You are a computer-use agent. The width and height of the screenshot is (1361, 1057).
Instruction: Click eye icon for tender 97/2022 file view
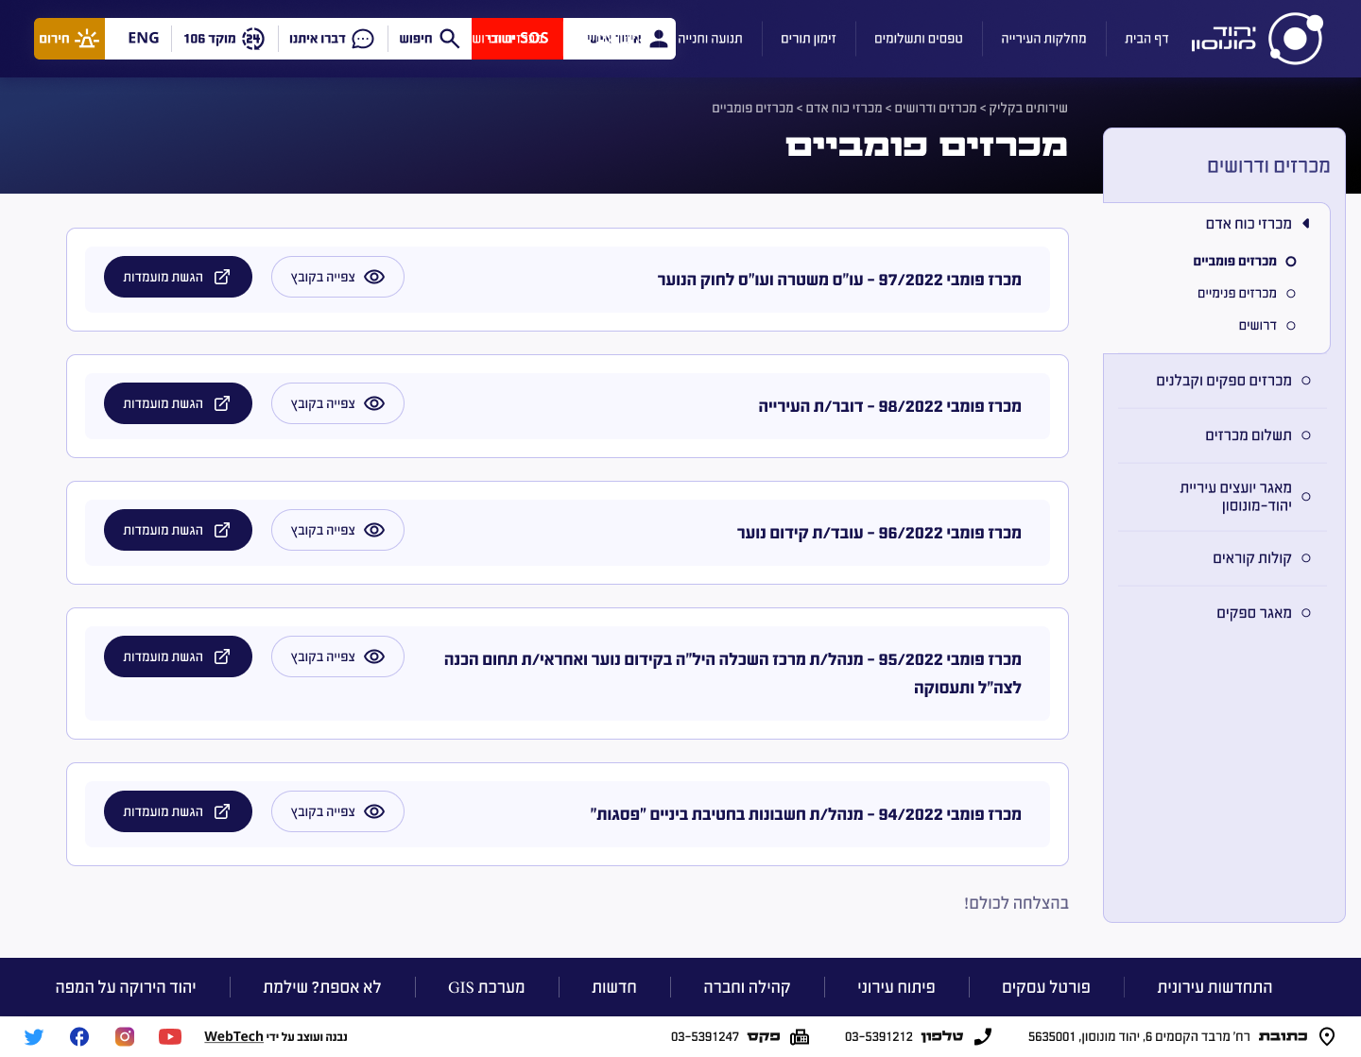[x=374, y=277]
